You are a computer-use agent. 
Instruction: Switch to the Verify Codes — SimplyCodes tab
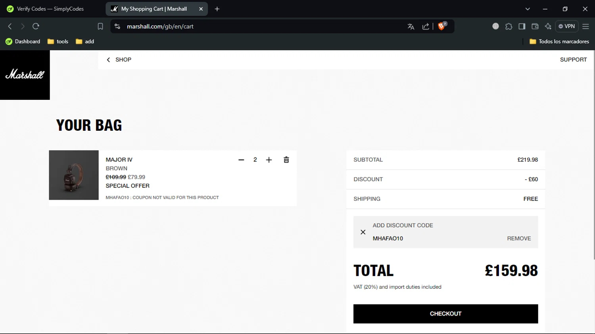point(51,9)
